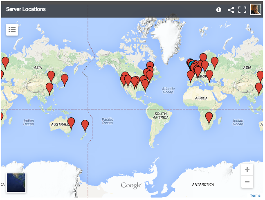265x200 pixels.
Task: Select the server marker over Japan
Action: point(65,79)
